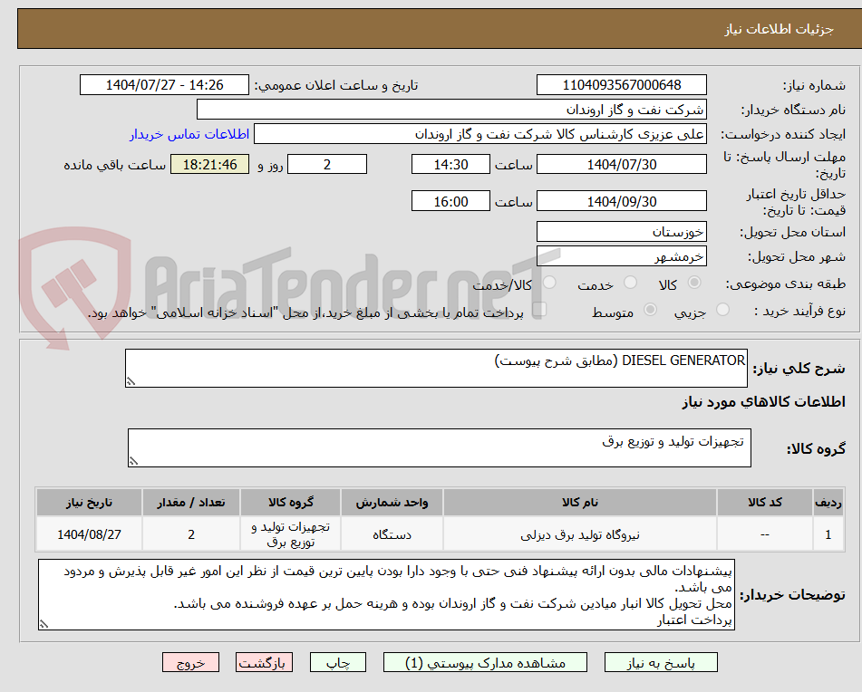Click resize handle of description box
Image resolution: width=862 pixels, height=692 pixels.
131,381
